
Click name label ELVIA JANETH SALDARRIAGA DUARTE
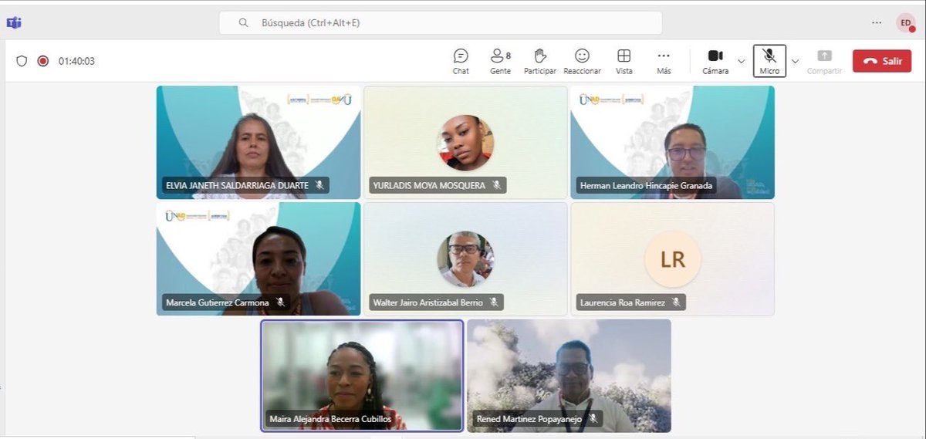tap(237, 185)
